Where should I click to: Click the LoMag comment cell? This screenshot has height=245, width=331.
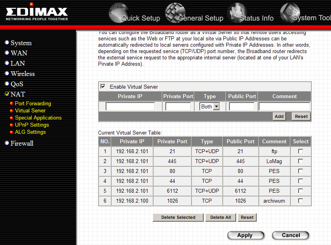tap(274, 161)
